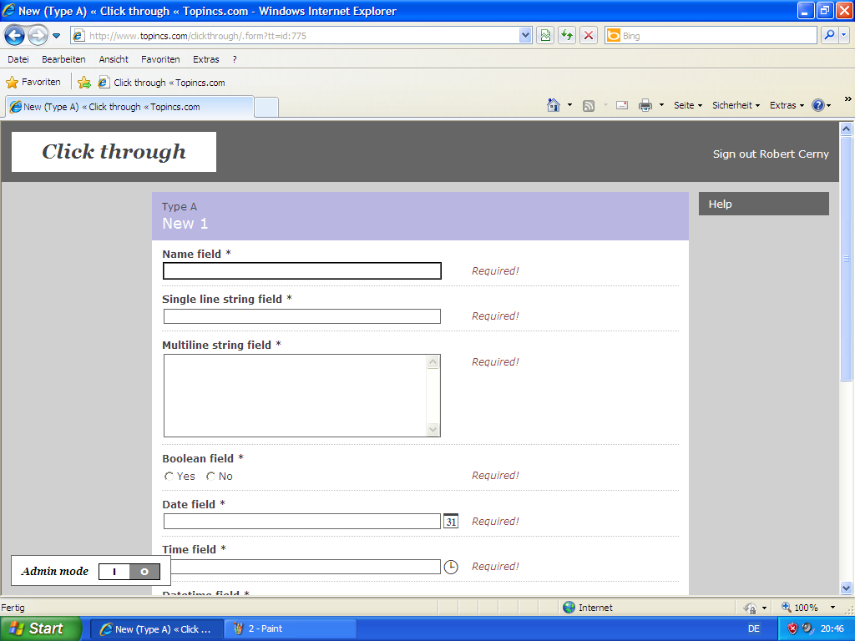Click the Refresh page icon
The height and width of the screenshot is (641, 855).
[567, 35]
